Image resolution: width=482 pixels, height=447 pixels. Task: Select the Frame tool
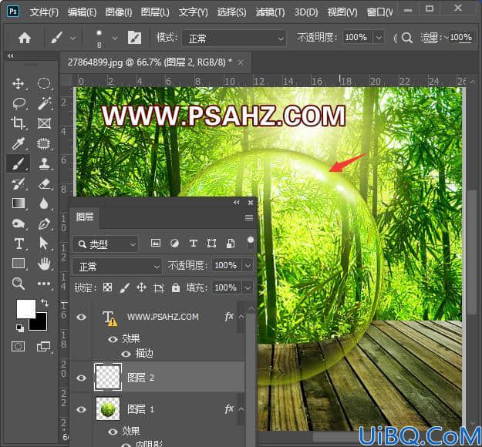[44, 123]
